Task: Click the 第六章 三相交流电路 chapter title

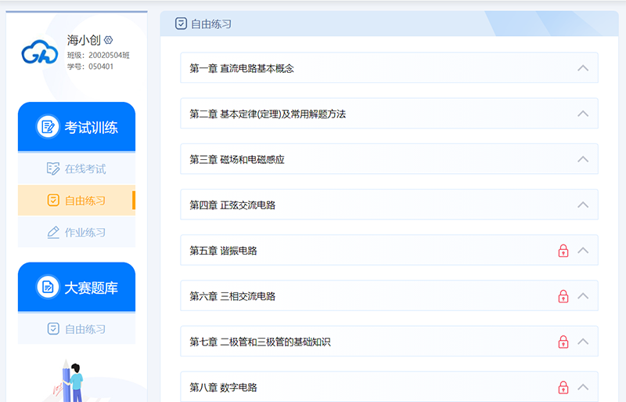Action: 232,296
